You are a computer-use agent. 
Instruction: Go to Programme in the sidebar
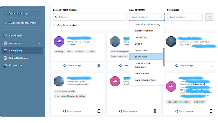(16, 66)
